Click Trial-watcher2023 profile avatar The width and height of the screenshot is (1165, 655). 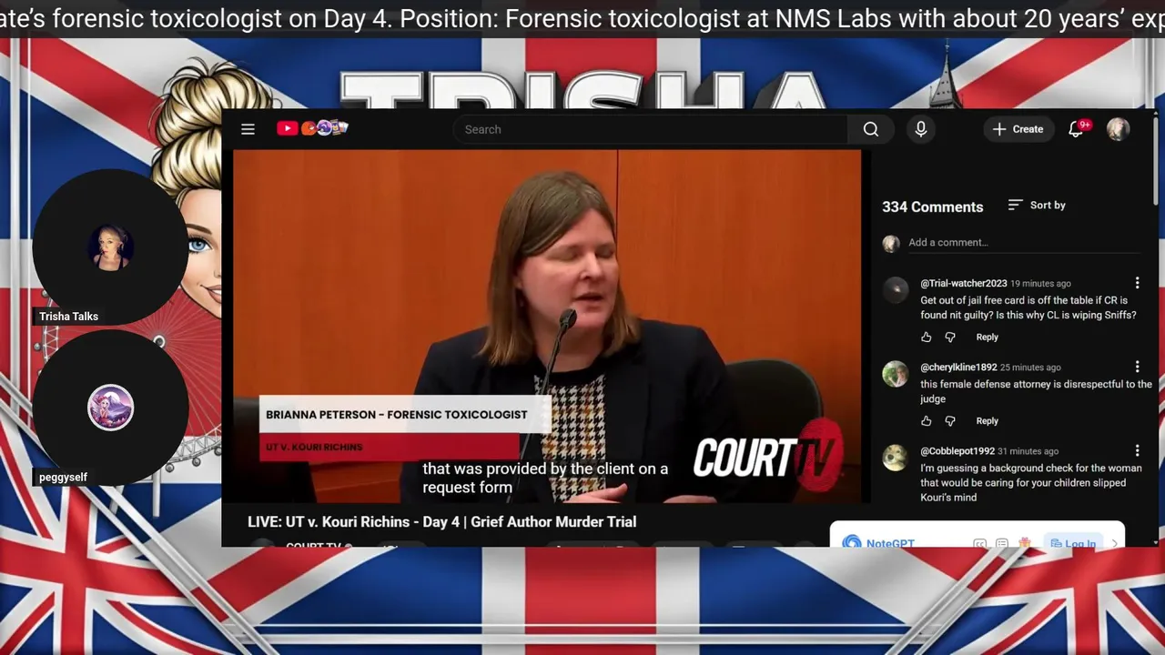[896, 289]
